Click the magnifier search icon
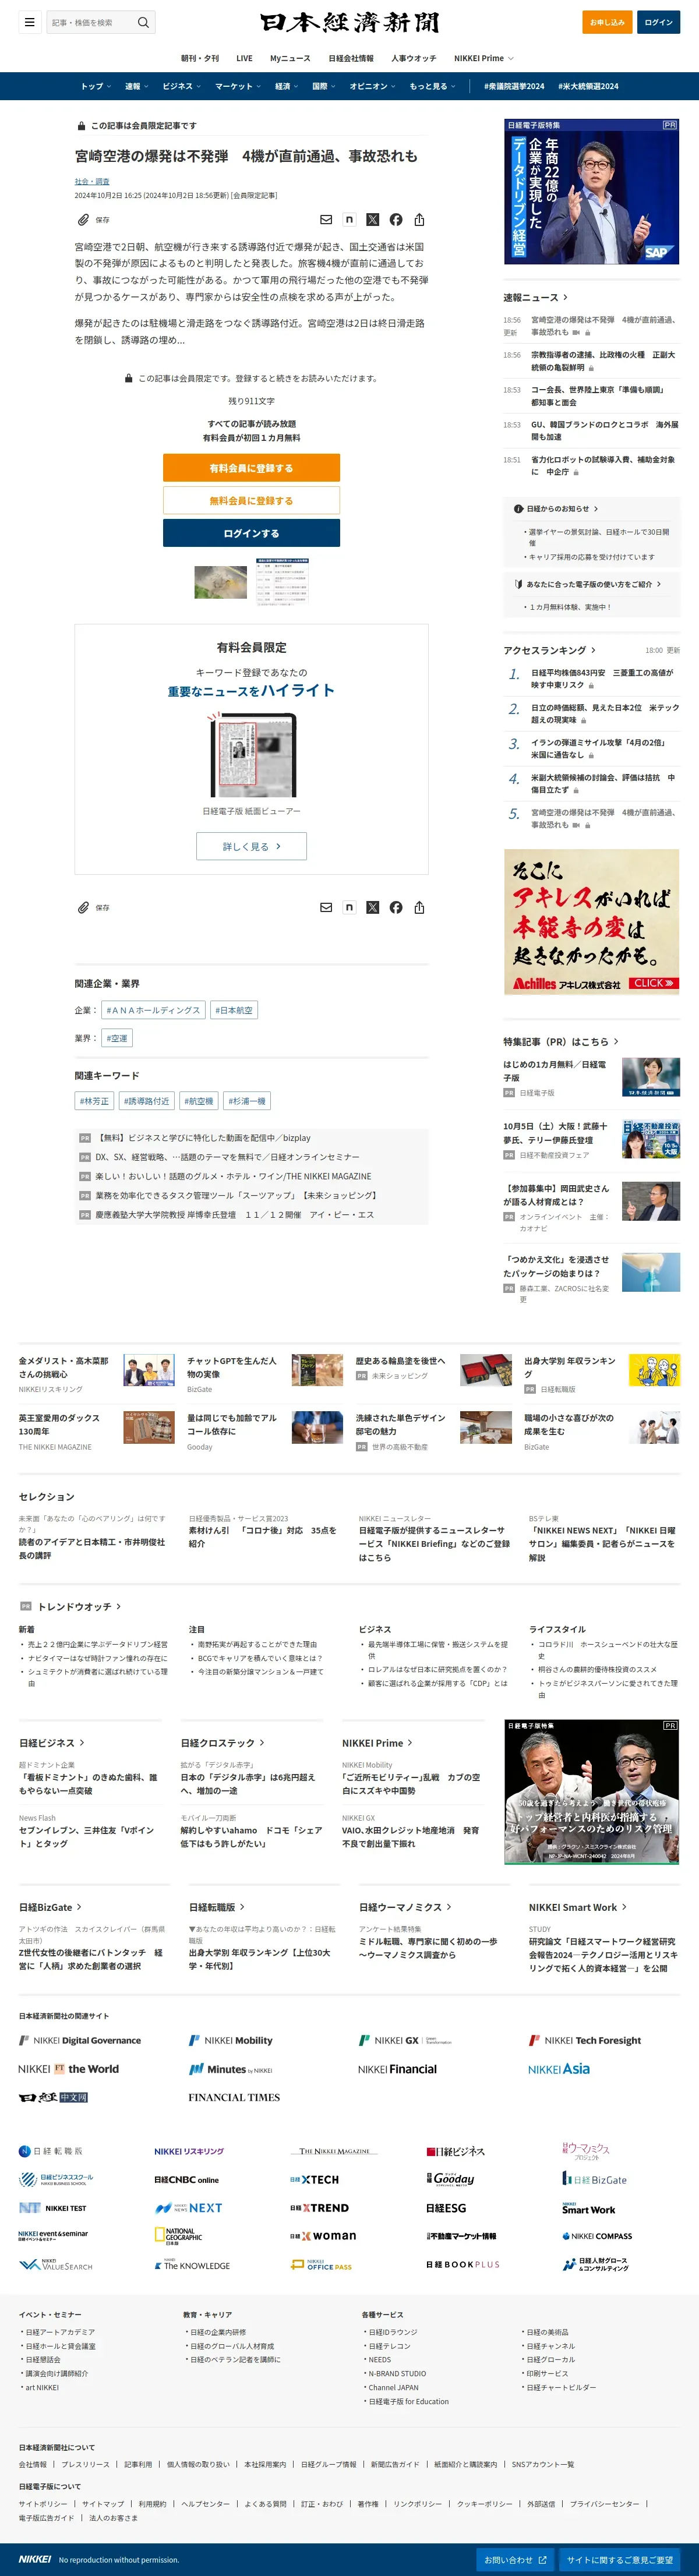The height and width of the screenshot is (2576, 699). 143,22
